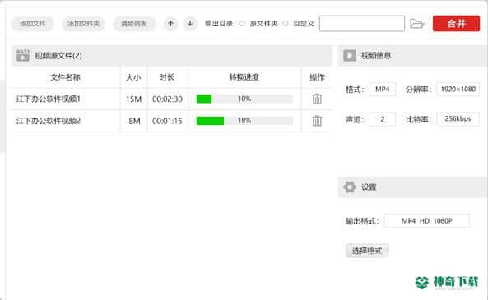This screenshot has height=300, width=488.
Task: Click the 15M size cell
Action: [133, 99]
